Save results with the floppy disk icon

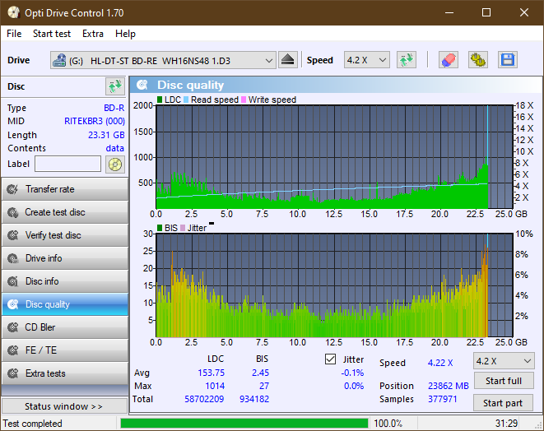pos(508,60)
